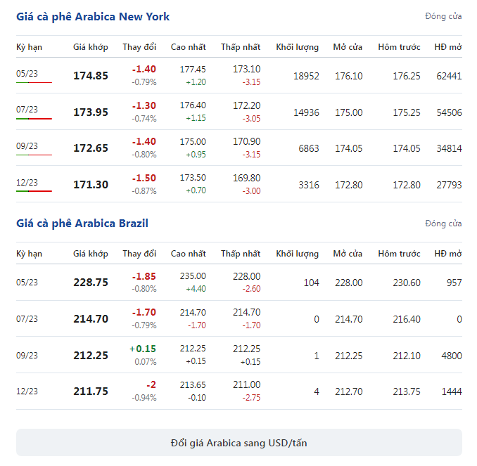Click the 228.75 Brazil matched price
This screenshot has height=466, width=477.
91,283
